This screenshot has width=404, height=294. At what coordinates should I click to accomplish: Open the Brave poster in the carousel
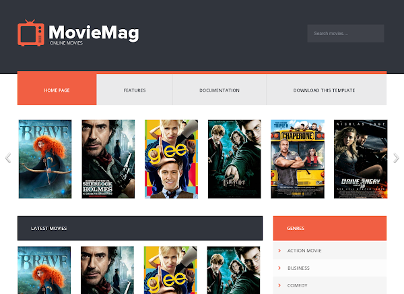pos(45,159)
